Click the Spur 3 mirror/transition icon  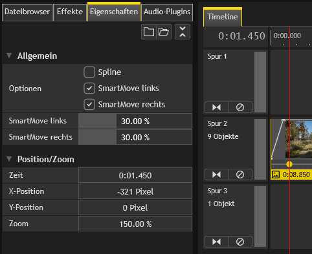point(216,242)
